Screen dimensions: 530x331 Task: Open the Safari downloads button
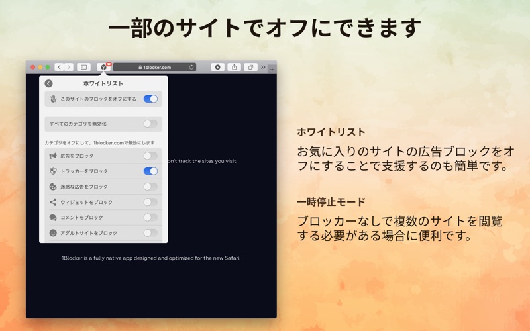point(218,67)
